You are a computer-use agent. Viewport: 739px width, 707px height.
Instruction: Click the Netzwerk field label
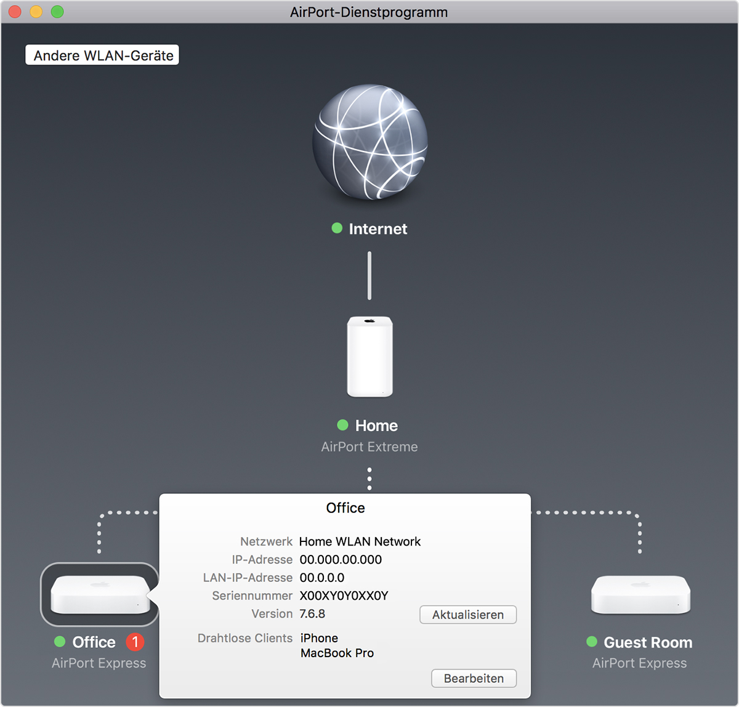coord(267,541)
